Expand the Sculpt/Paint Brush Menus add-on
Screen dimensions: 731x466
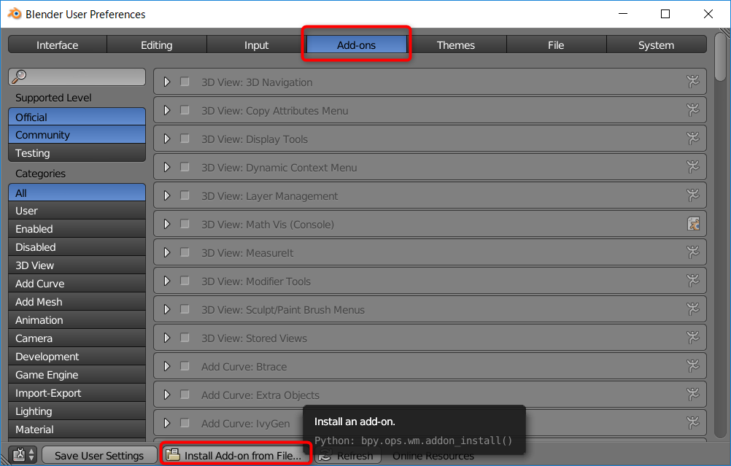167,309
